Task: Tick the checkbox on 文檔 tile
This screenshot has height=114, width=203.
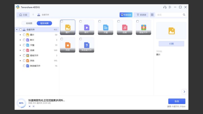Action: [x=100, y=21]
